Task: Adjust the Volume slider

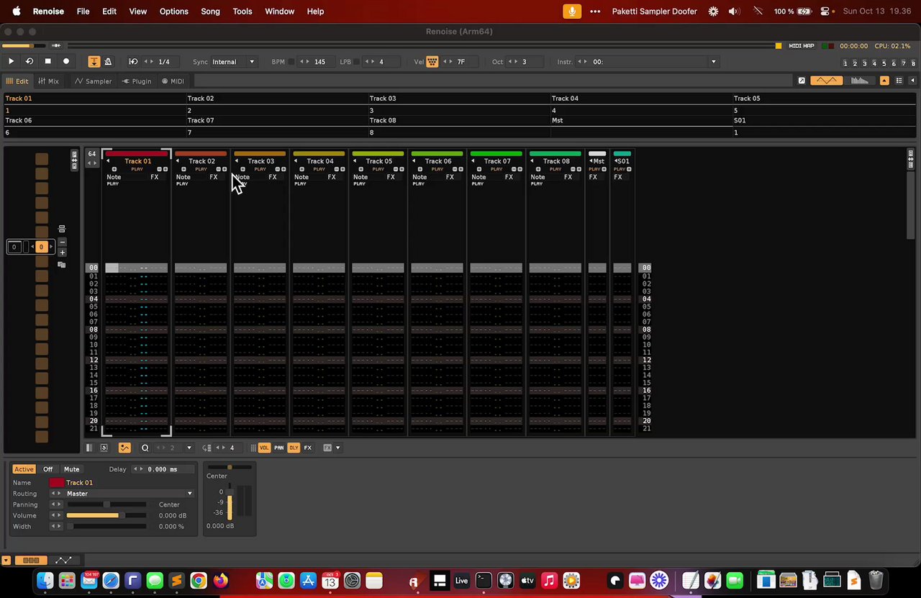Action: (106, 515)
